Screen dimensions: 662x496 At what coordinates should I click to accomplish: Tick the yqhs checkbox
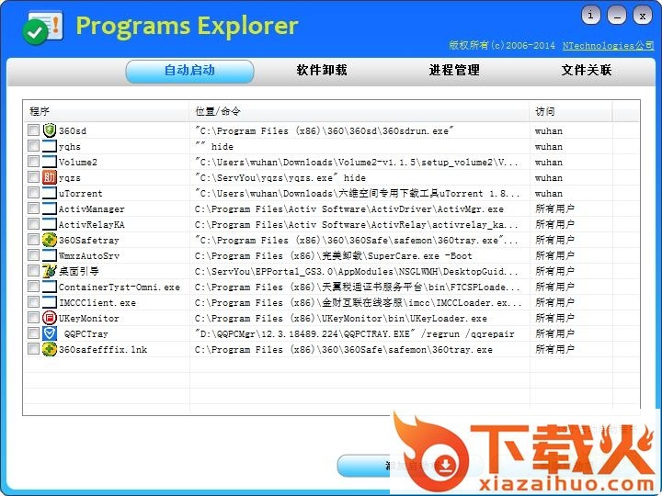(x=33, y=145)
